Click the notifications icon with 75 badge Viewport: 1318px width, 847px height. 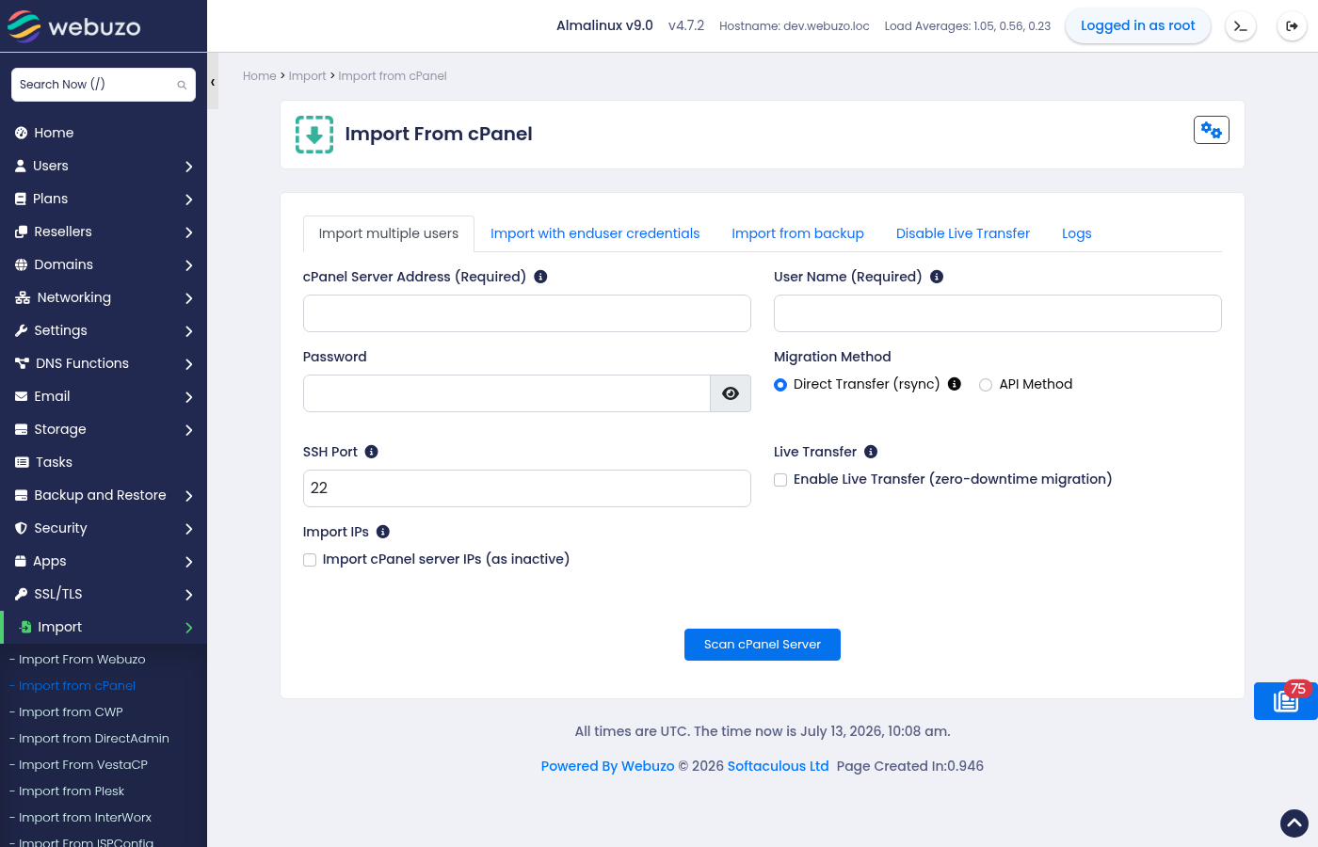pos(1286,701)
